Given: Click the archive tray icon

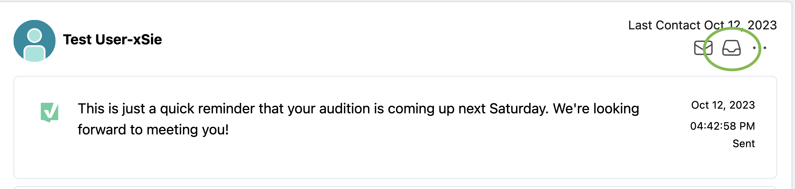Looking at the screenshot, I should tap(731, 48).
